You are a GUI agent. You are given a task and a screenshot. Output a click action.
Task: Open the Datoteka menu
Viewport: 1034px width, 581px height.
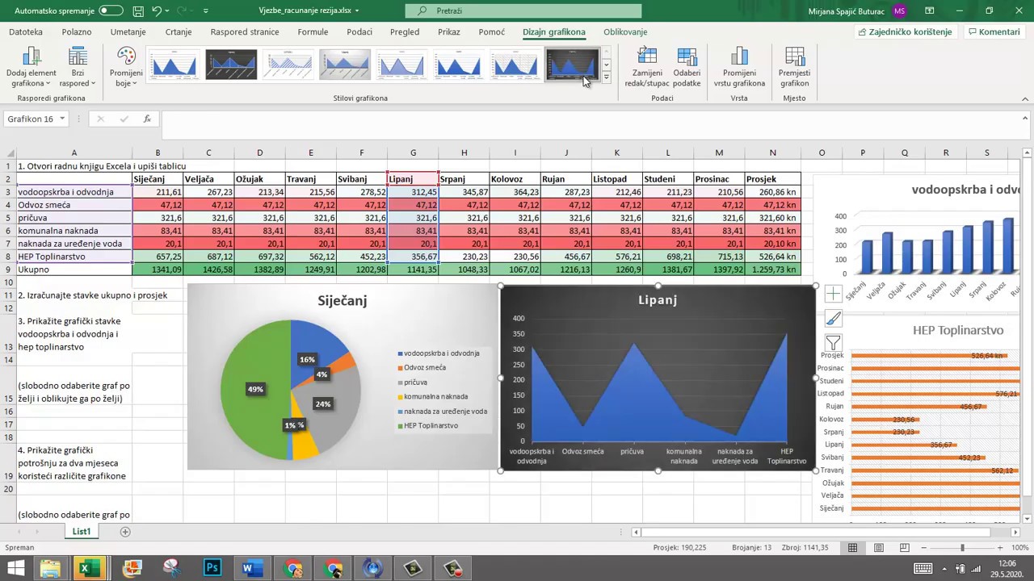click(x=26, y=32)
